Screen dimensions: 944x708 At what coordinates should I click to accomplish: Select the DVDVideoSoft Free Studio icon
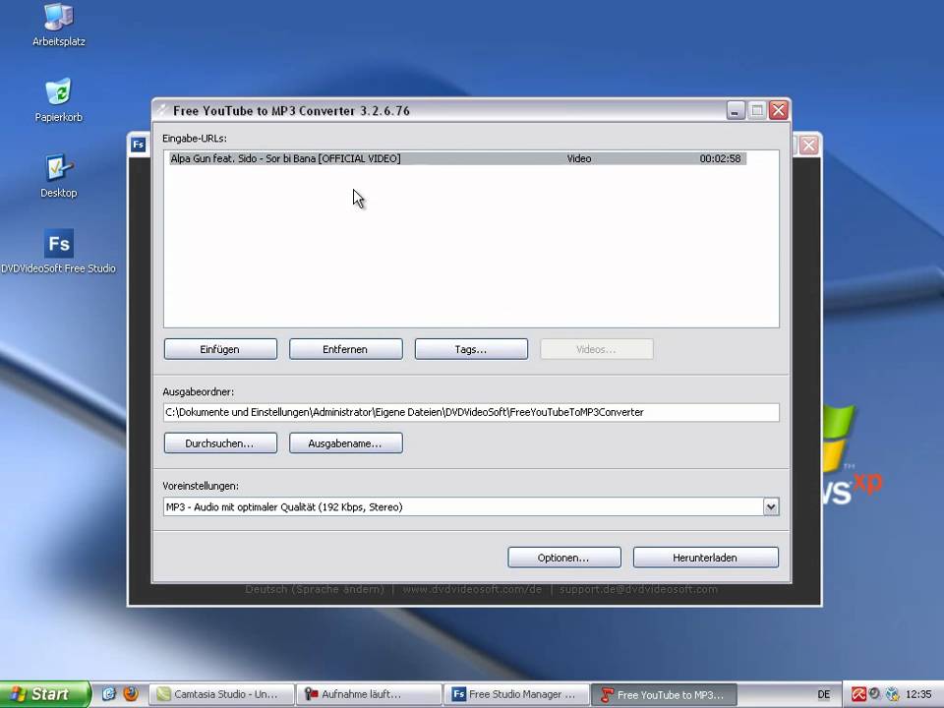[58, 252]
